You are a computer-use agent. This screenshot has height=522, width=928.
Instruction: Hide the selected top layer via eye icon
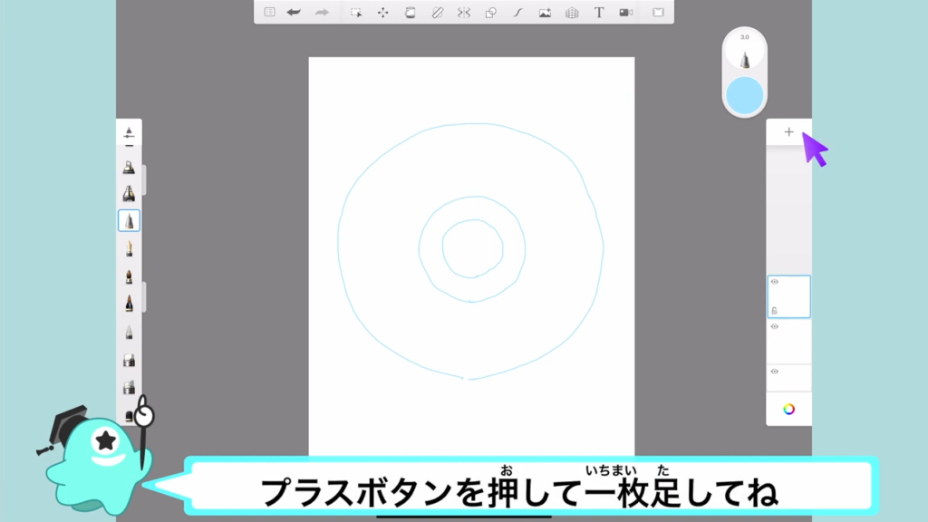[775, 283]
